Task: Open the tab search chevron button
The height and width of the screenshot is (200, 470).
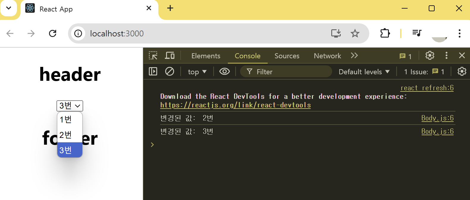Action: click(x=9, y=8)
